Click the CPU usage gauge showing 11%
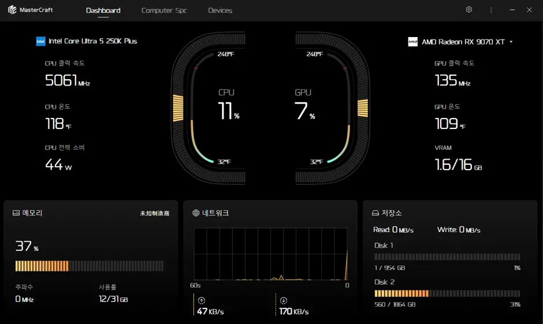The height and width of the screenshot is (324, 543). pos(208,108)
